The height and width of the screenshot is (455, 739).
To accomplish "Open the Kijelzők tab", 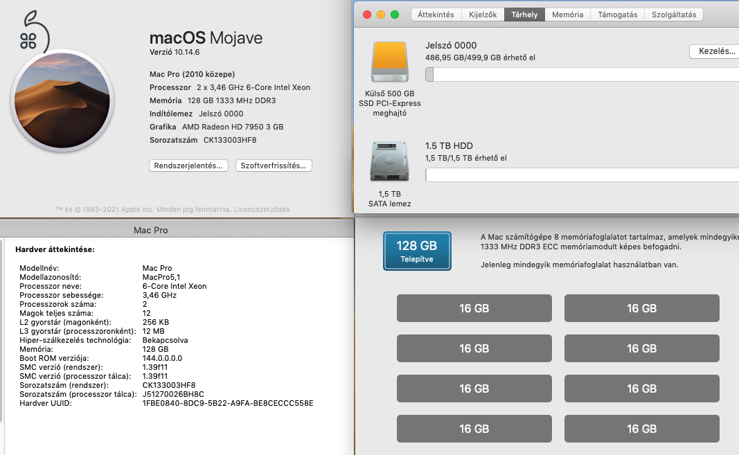I will tap(483, 15).
